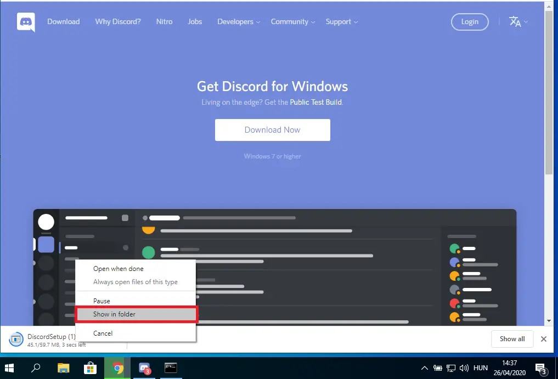This screenshot has width=558, height=379.
Task: Click the volume speaker tray icon
Action: (x=464, y=368)
